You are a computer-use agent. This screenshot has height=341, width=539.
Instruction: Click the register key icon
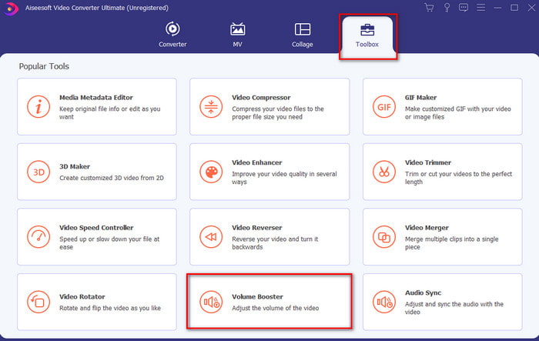pyautogui.click(x=447, y=8)
